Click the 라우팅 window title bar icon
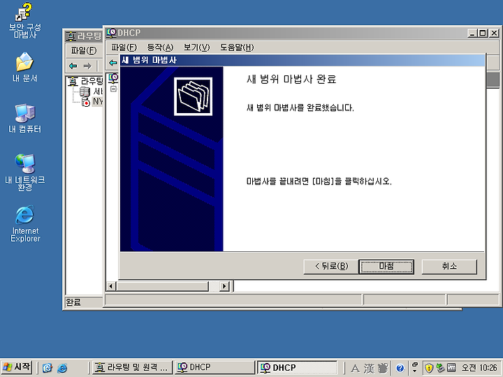503x377 pixels. 71,36
